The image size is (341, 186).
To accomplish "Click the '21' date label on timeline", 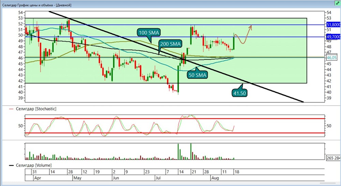I will (x=194, y=172).
